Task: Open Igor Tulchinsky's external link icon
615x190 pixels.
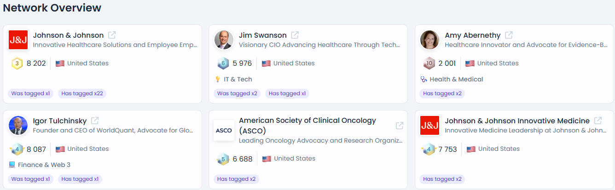Action: coord(95,121)
